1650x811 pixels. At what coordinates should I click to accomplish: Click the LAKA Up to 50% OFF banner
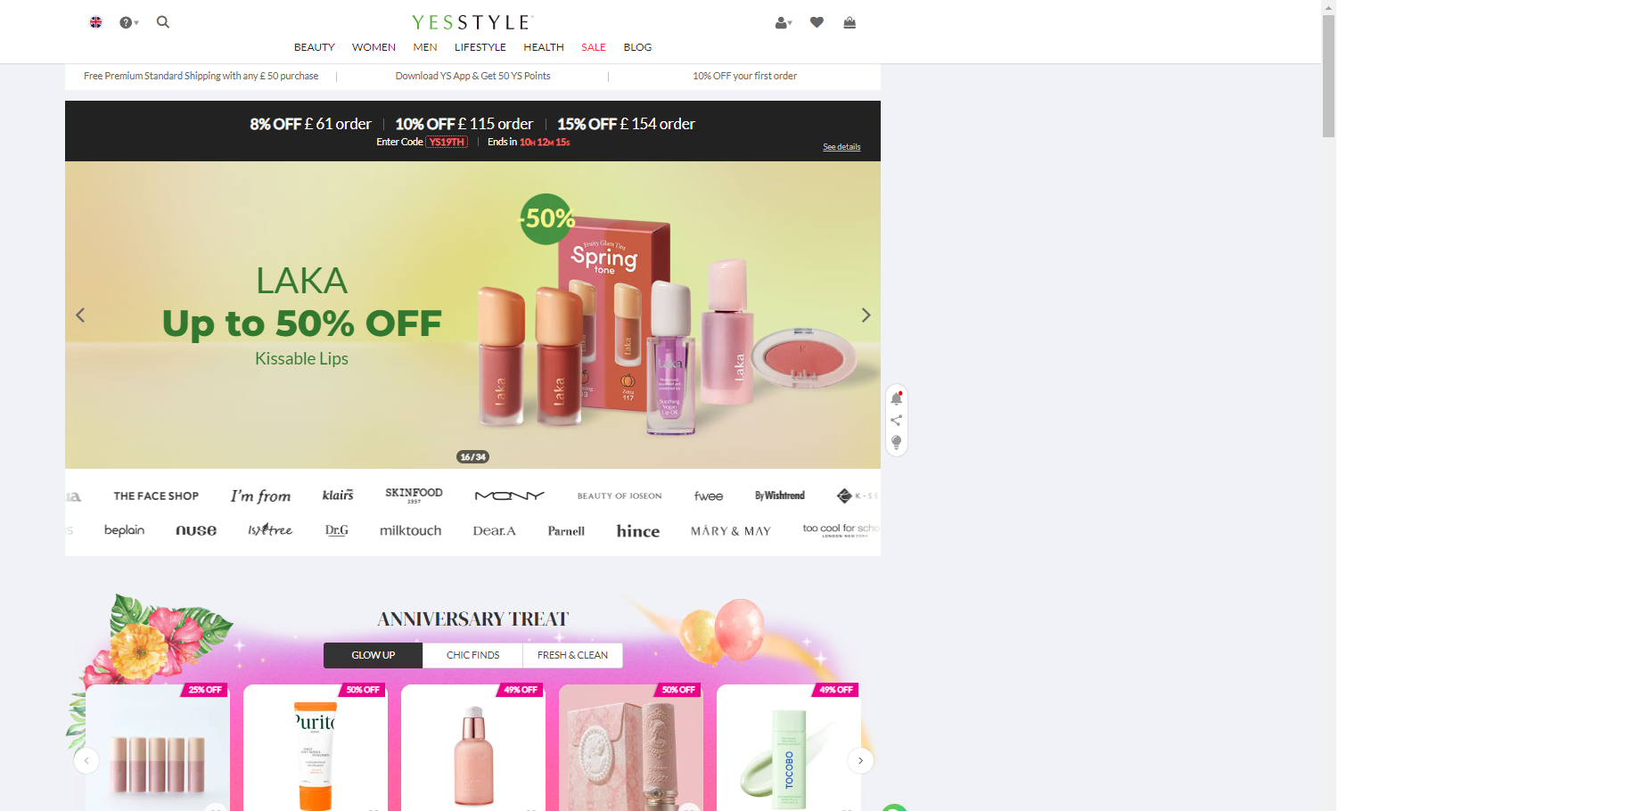pos(472,315)
